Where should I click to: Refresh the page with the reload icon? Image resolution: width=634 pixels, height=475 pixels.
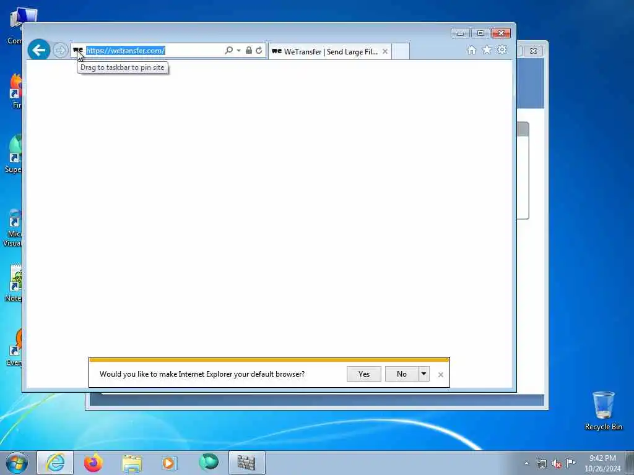click(x=259, y=51)
